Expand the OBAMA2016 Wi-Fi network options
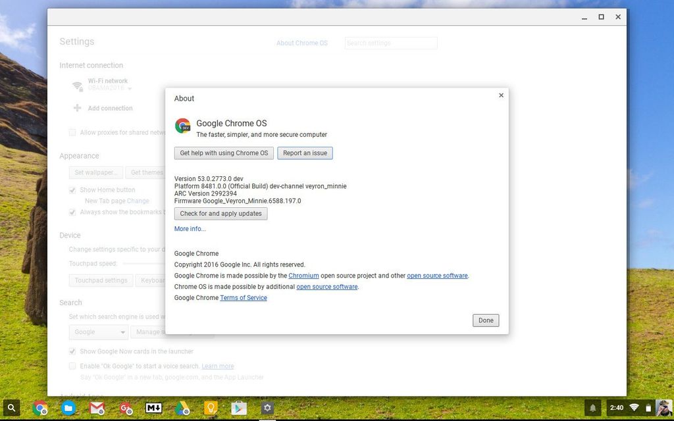The width and height of the screenshot is (674, 421). [128, 87]
